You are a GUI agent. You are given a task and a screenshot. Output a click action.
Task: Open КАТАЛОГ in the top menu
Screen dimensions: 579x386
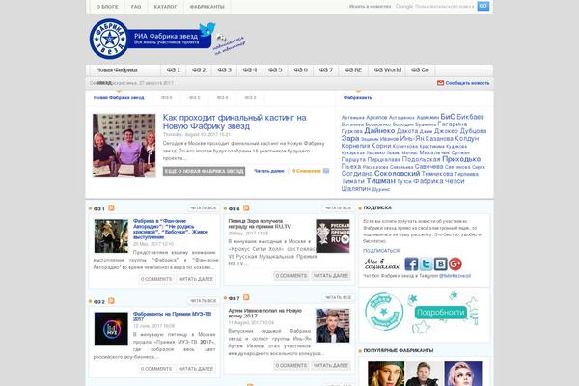pyautogui.click(x=165, y=7)
